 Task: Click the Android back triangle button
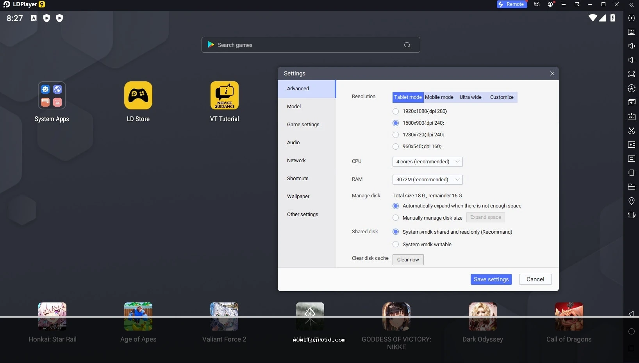(x=631, y=314)
